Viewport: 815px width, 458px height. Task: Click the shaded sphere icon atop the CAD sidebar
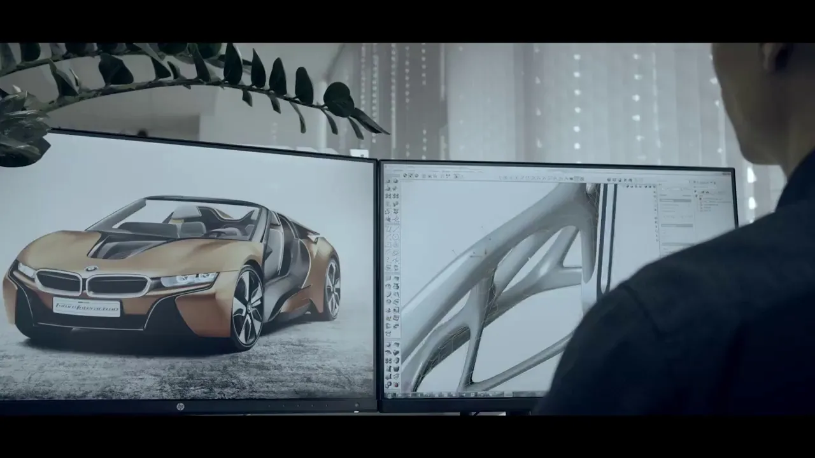coord(396,181)
